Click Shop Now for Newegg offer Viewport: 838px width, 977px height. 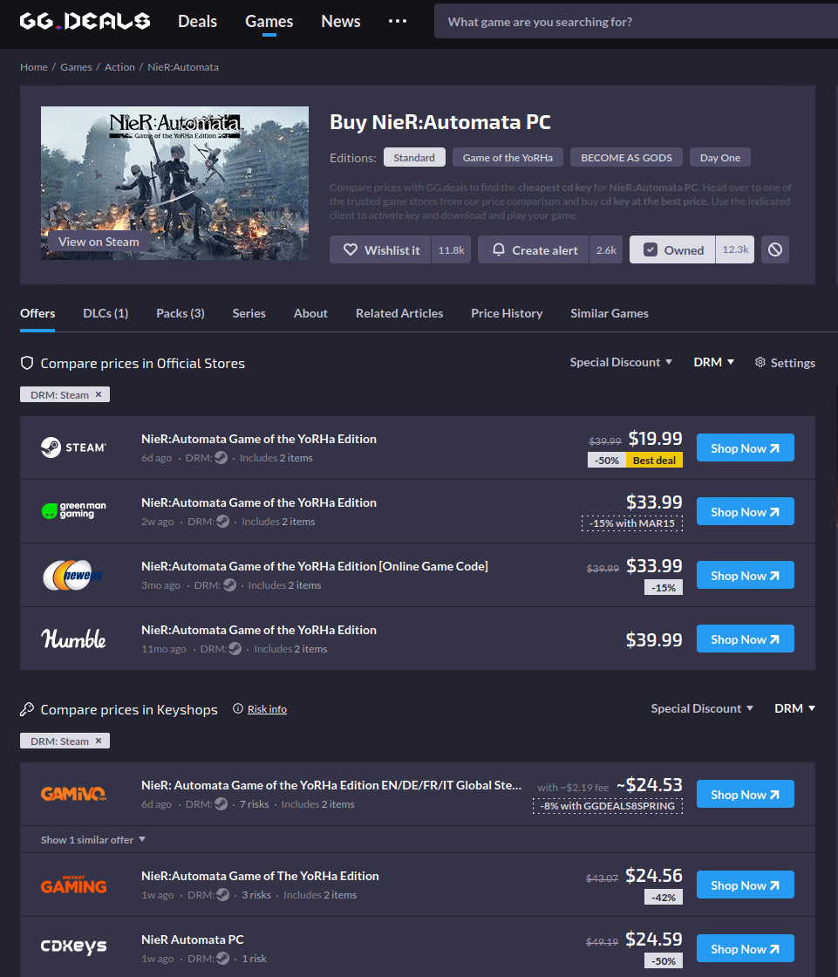click(x=746, y=575)
